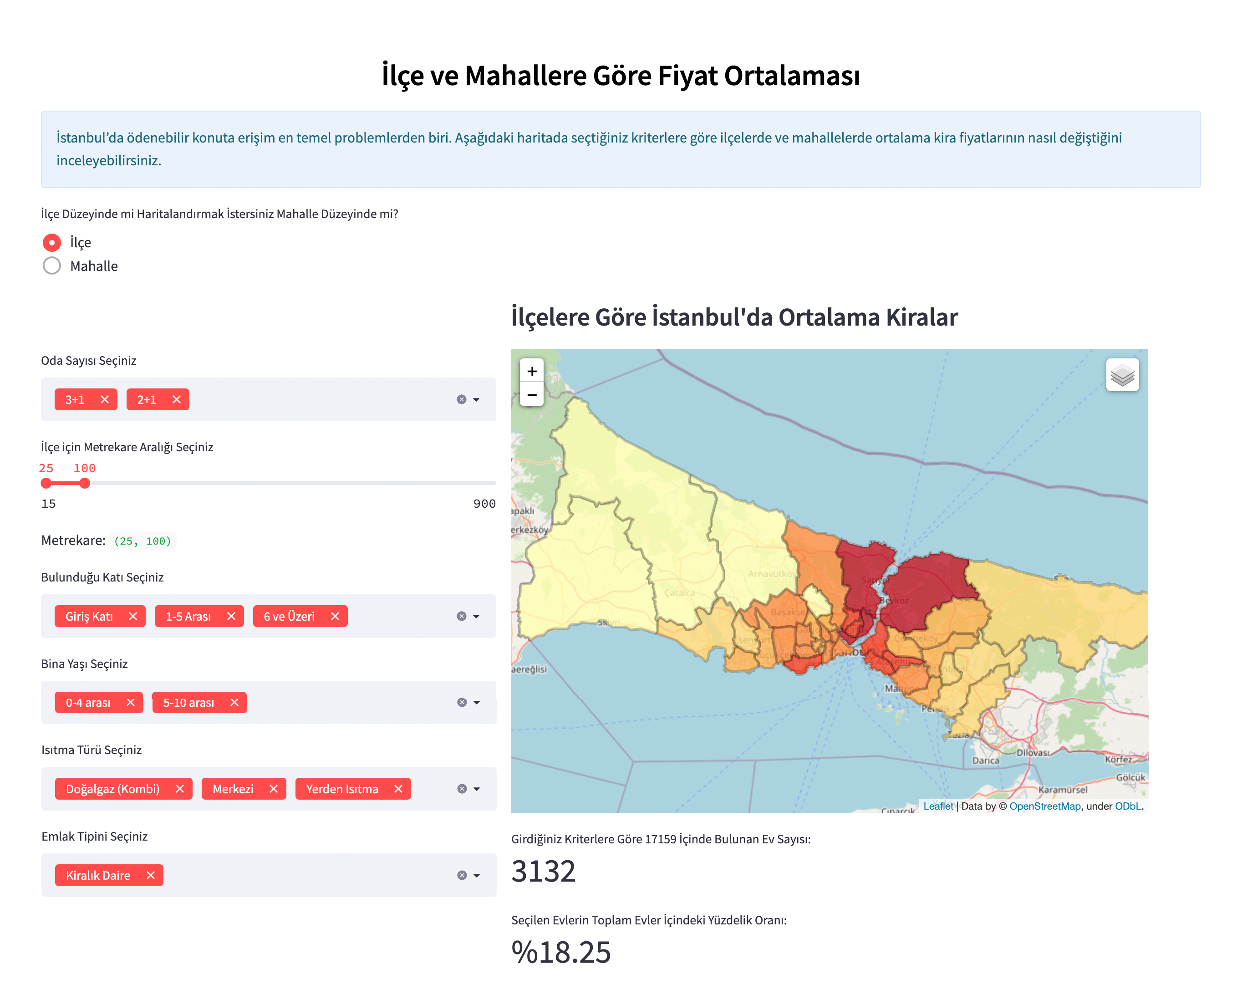Expand the Bulunduğu Katı dropdown
1237x1000 pixels.
tap(476, 617)
